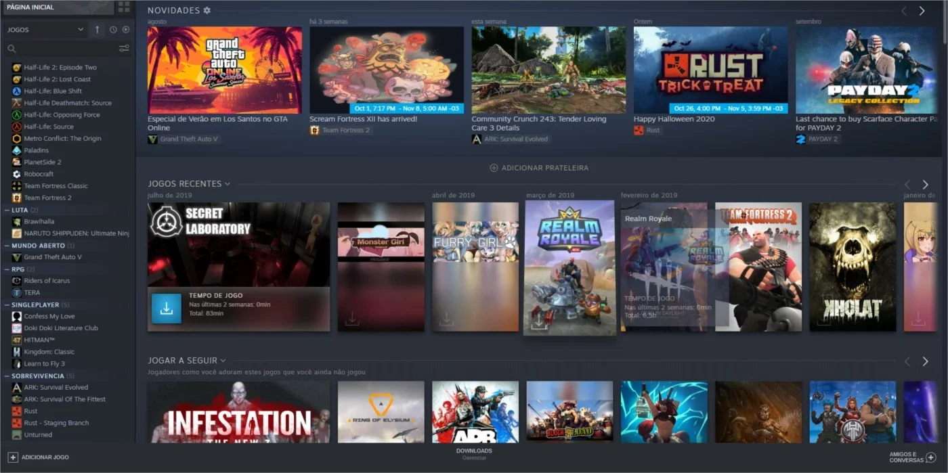Screen dimensions: 948x473
Task: Click TERA icon in sidebar list
Action: pyautogui.click(x=17, y=292)
